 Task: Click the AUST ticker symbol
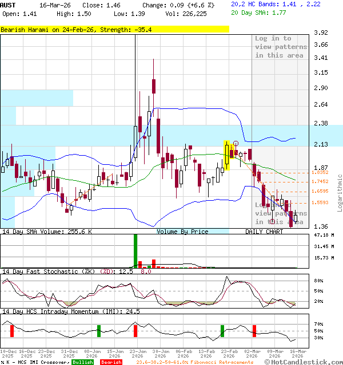point(9,5)
